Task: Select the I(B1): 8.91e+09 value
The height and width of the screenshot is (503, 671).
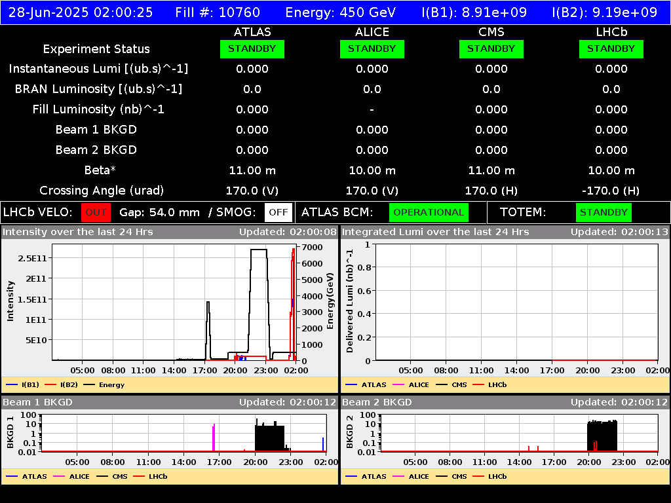Action: [474, 12]
